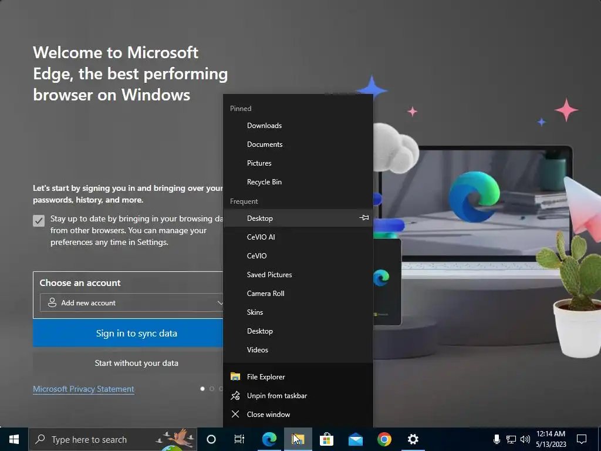Launch Microsoft Edge from the taskbar
The width and height of the screenshot is (601, 451).
[x=269, y=439]
